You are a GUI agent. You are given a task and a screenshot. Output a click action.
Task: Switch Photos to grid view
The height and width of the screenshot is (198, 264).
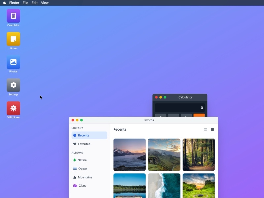[205, 129]
